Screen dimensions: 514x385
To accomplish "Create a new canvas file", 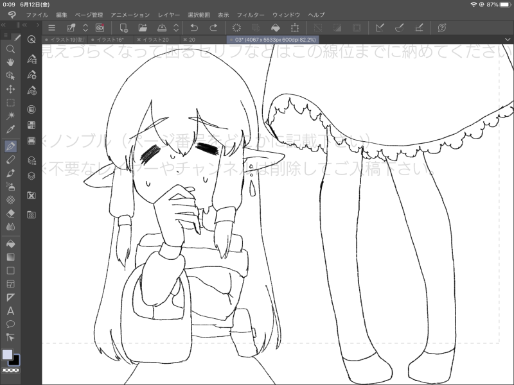I will click(123, 28).
